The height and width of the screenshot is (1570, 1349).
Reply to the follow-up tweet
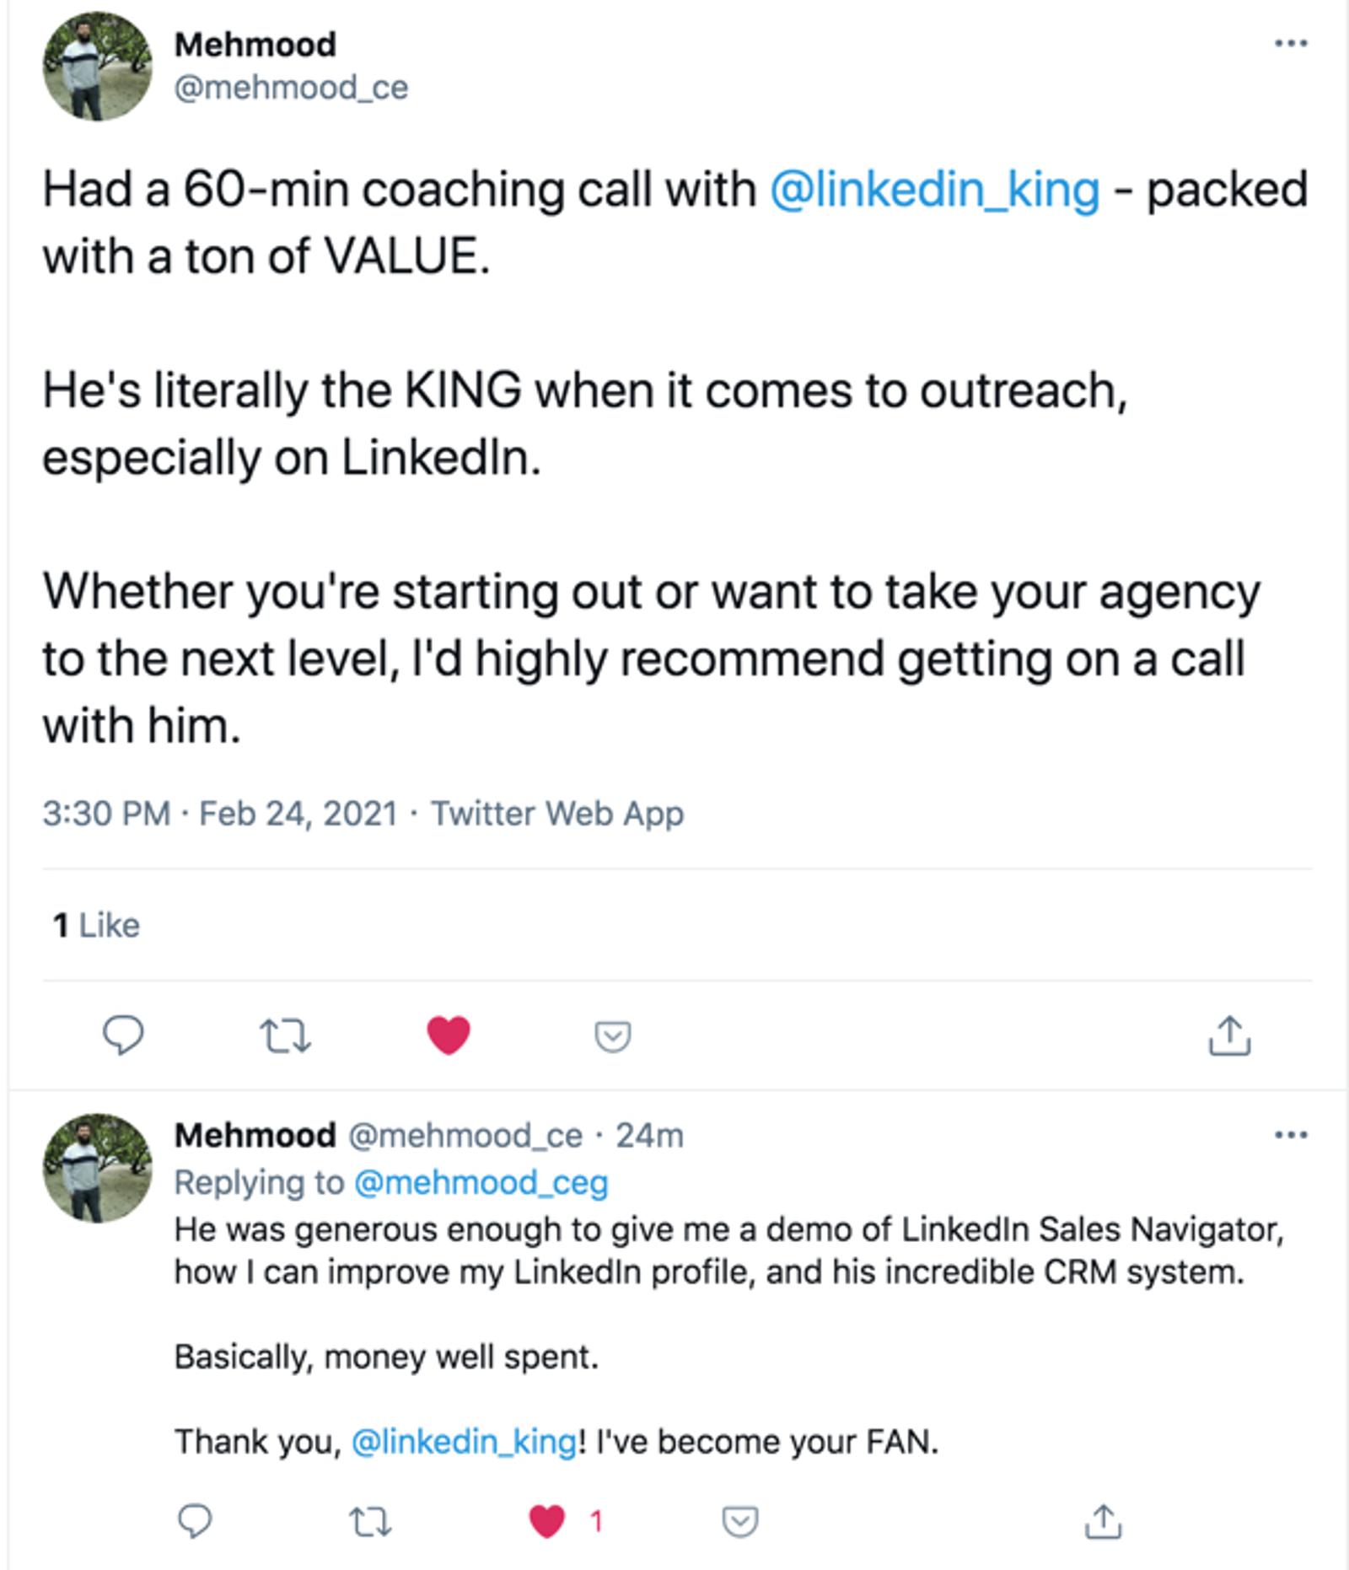pyautogui.click(x=195, y=1521)
